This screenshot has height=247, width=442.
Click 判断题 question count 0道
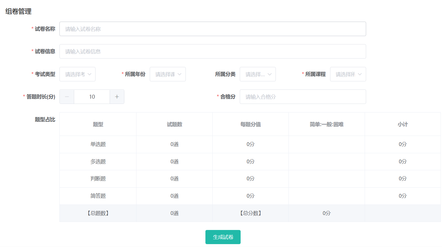175,179
